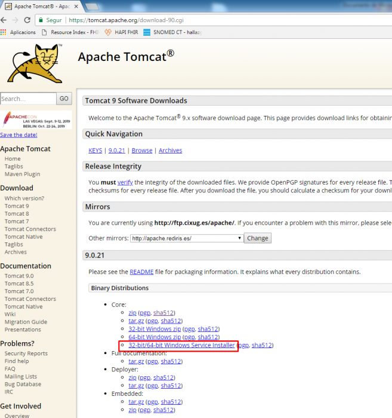Click the browser forward arrow
The width and height of the screenshot is (392, 418).
coord(16,20)
